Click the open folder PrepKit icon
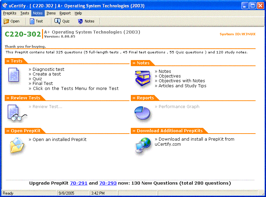 tap(17, 145)
